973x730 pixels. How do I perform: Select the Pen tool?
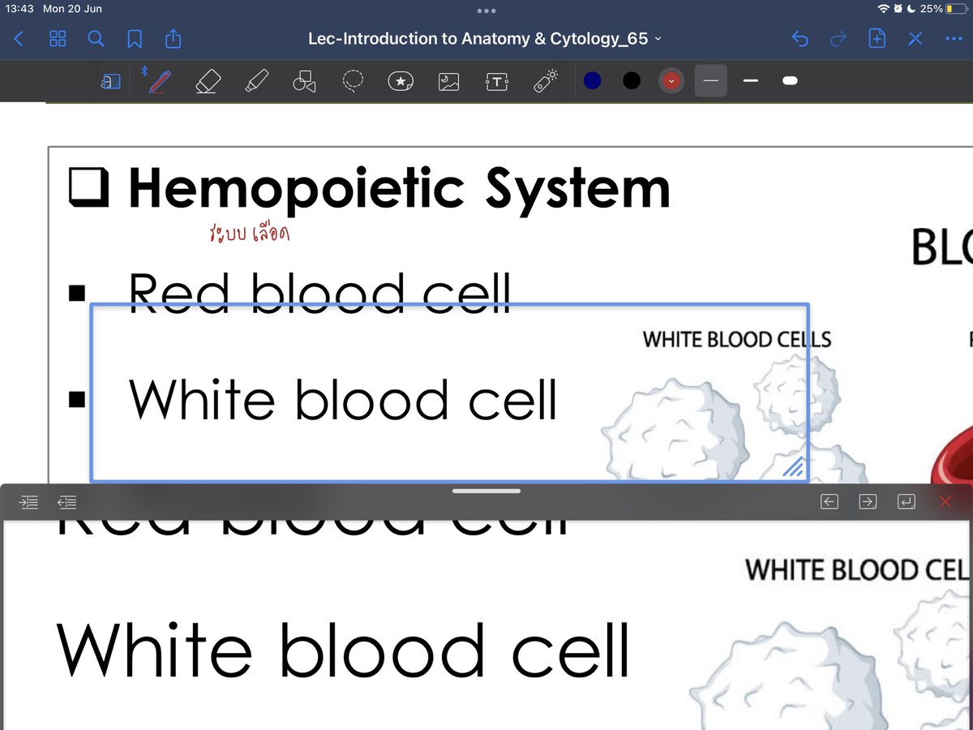tap(160, 81)
